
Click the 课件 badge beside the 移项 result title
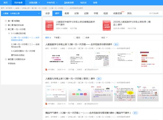(x=99, y=79)
